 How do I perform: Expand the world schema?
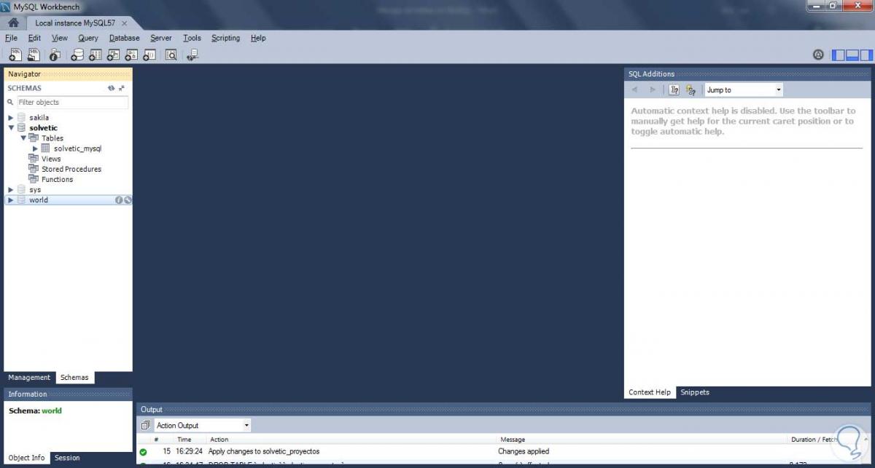(x=10, y=200)
